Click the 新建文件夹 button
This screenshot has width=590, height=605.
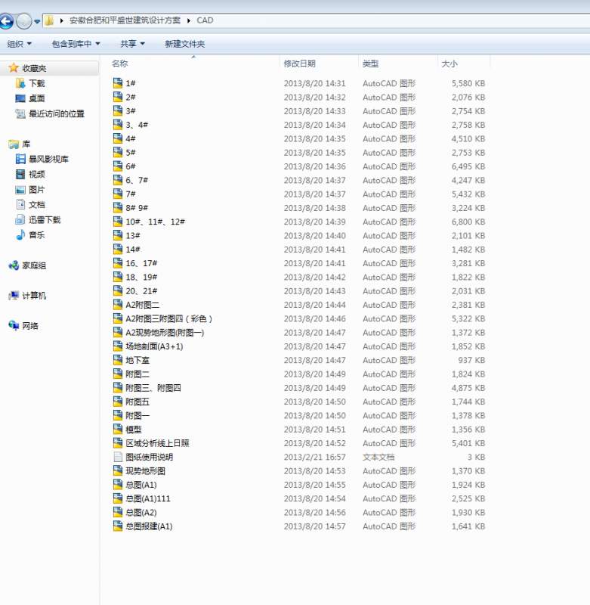(185, 44)
